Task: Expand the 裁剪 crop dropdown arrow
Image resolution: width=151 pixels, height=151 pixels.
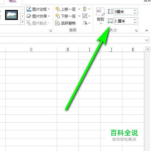Action: (101, 24)
